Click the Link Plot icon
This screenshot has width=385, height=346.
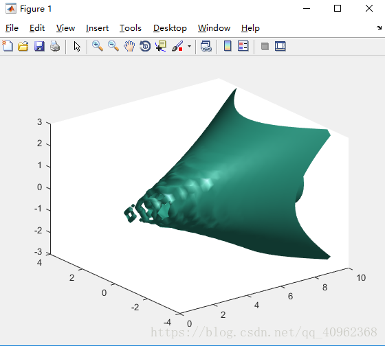tap(206, 46)
